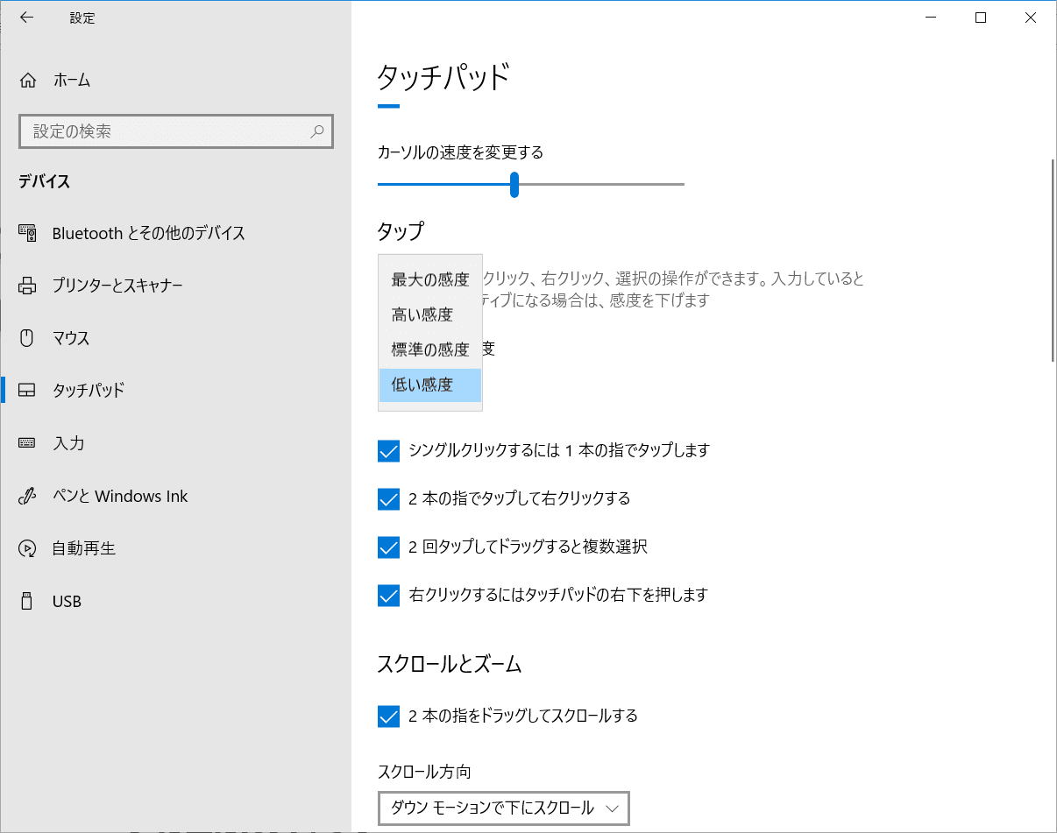Click the ペンと Windows Ink pen icon
The height and width of the screenshot is (833, 1057).
click(27, 496)
